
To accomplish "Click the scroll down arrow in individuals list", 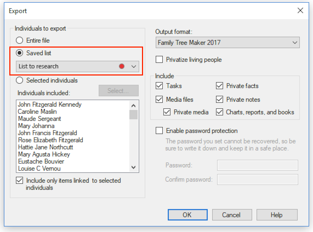I will pos(134,167).
